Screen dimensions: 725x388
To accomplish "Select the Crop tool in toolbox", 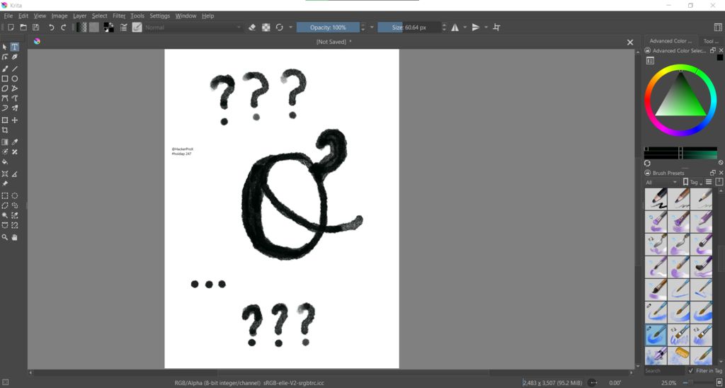I will (5, 130).
